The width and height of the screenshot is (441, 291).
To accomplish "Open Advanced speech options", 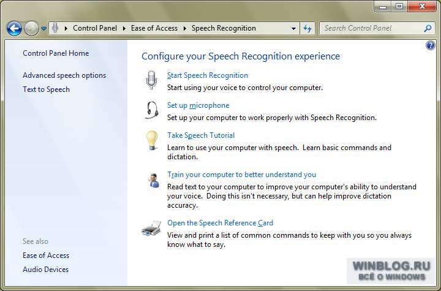I will pos(64,75).
